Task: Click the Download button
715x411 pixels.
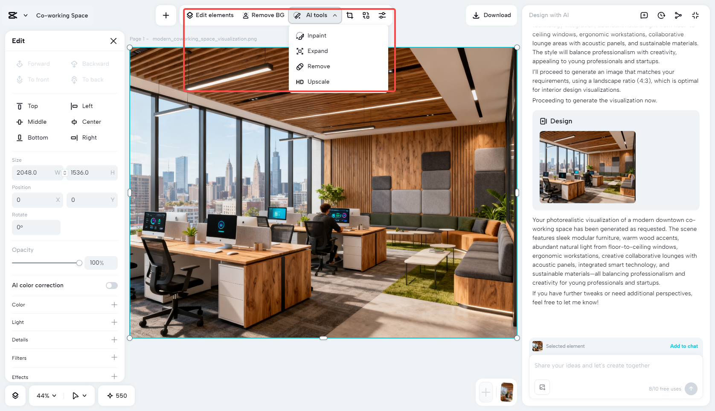Action: (491, 15)
